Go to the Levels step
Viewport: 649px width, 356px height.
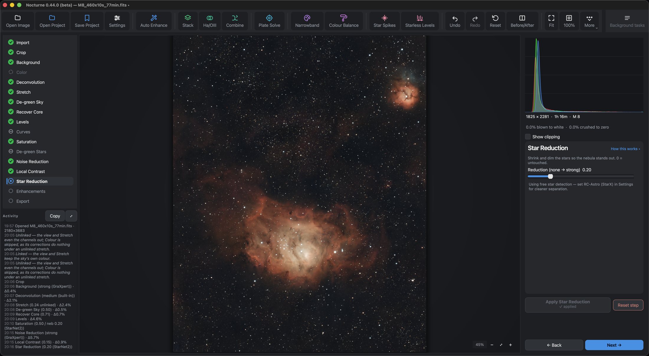tap(40, 122)
